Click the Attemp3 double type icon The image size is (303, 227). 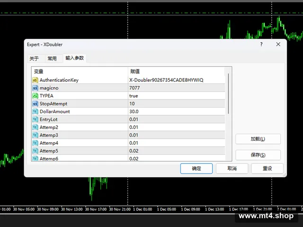click(x=35, y=135)
